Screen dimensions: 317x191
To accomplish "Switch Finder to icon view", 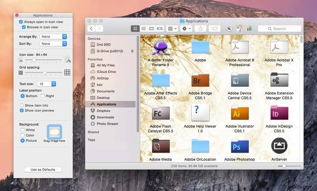I will click(135, 29).
